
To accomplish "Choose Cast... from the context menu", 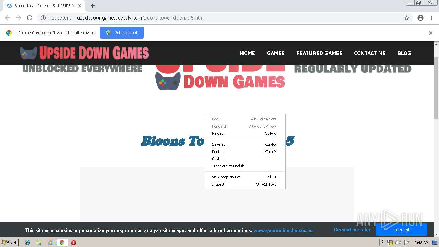I will pos(245,159).
